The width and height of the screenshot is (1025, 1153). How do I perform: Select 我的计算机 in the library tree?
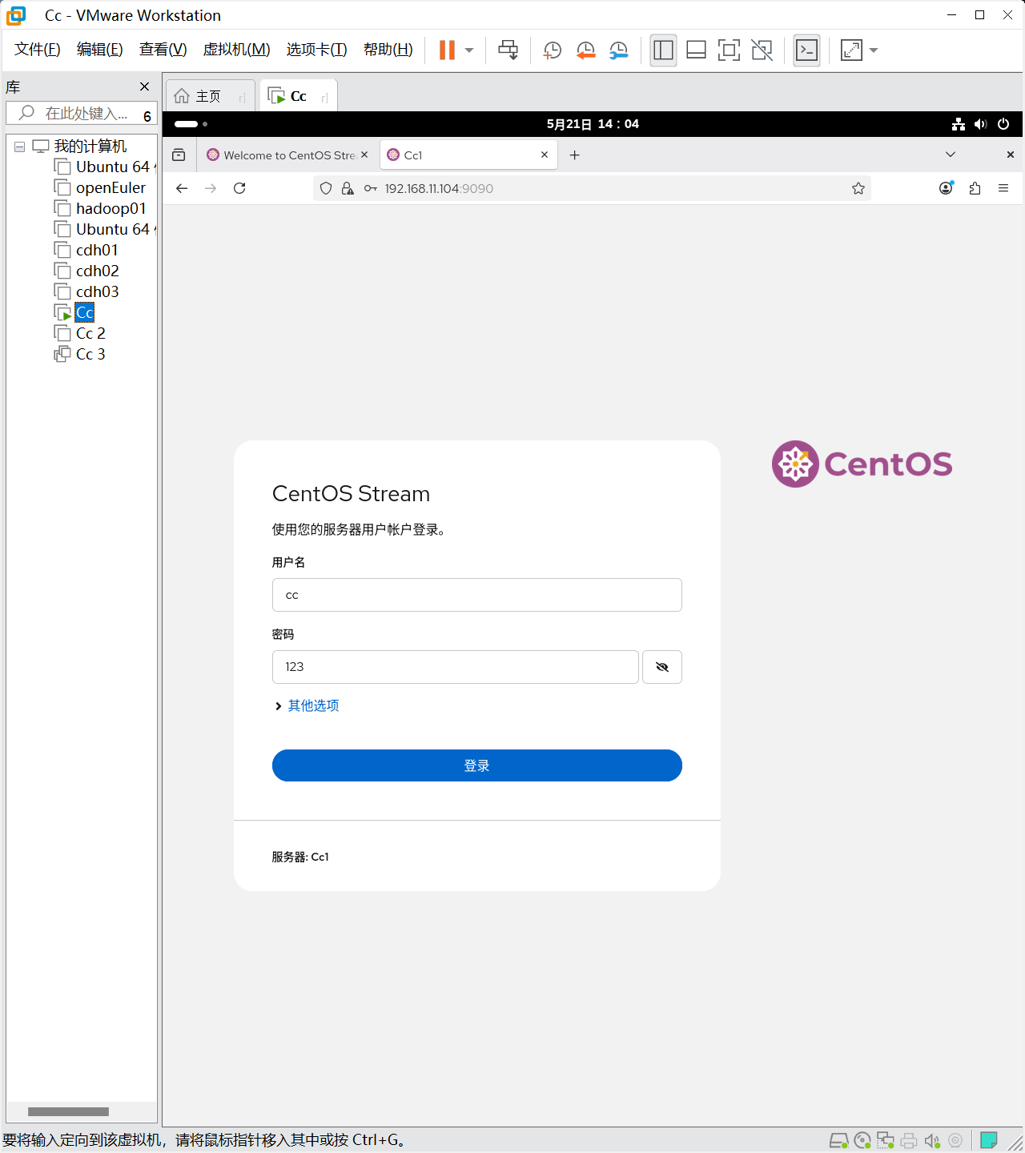pos(90,147)
